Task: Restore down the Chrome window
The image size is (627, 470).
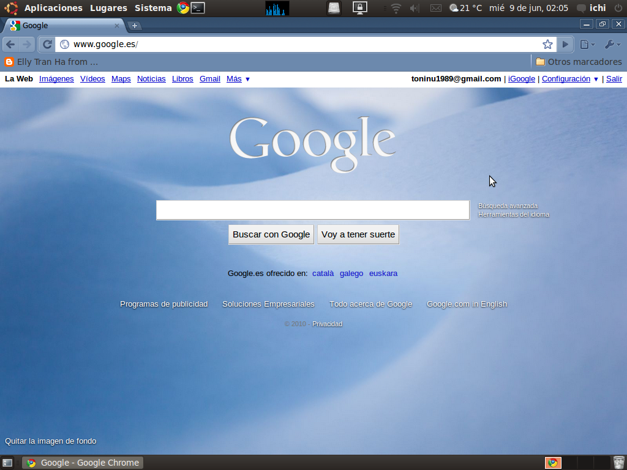Action: [x=603, y=24]
